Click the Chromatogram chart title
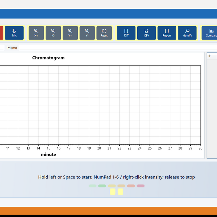Image resolution: width=217 pixels, height=217 pixels. tap(48, 58)
